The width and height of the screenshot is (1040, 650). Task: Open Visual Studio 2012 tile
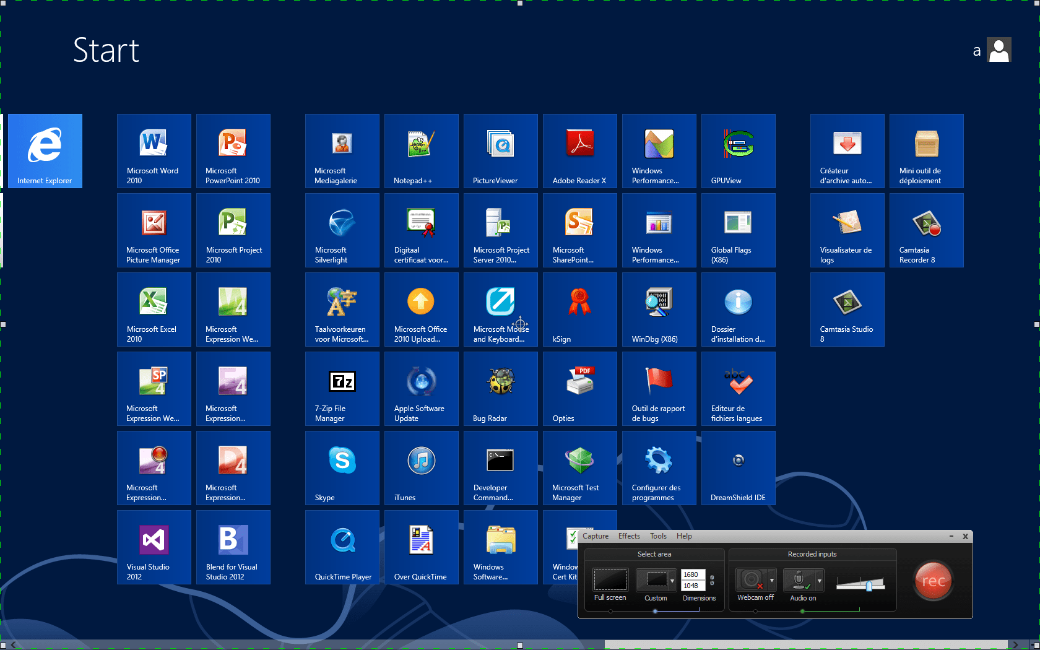click(154, 547)
